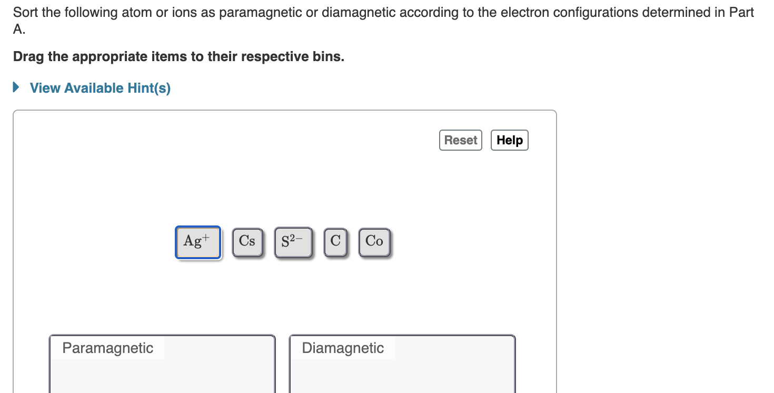Click the blue hint disclosure triangle
The height and width of the screenshot is (393, 774).
click(15, 87)
